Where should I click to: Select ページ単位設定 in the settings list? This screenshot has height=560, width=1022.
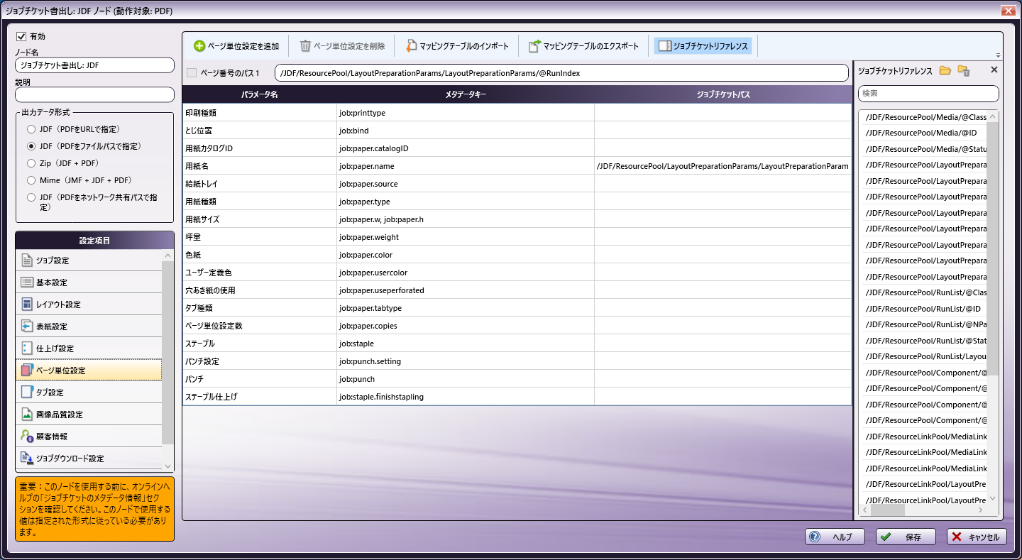(89, 370)
